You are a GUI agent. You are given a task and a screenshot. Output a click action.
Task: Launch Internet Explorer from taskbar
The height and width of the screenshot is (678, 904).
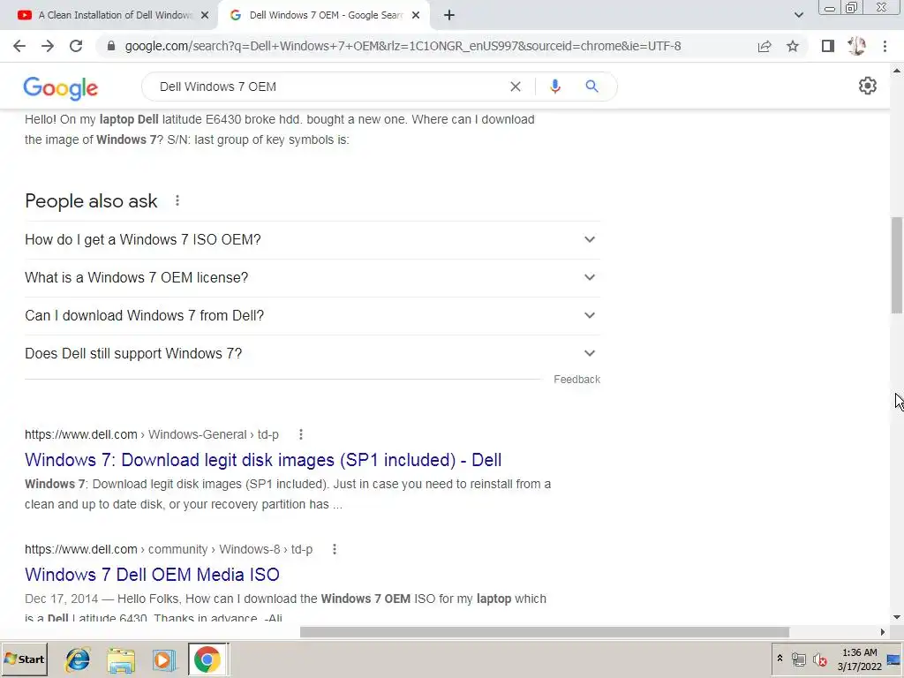(x=78, y=659)
